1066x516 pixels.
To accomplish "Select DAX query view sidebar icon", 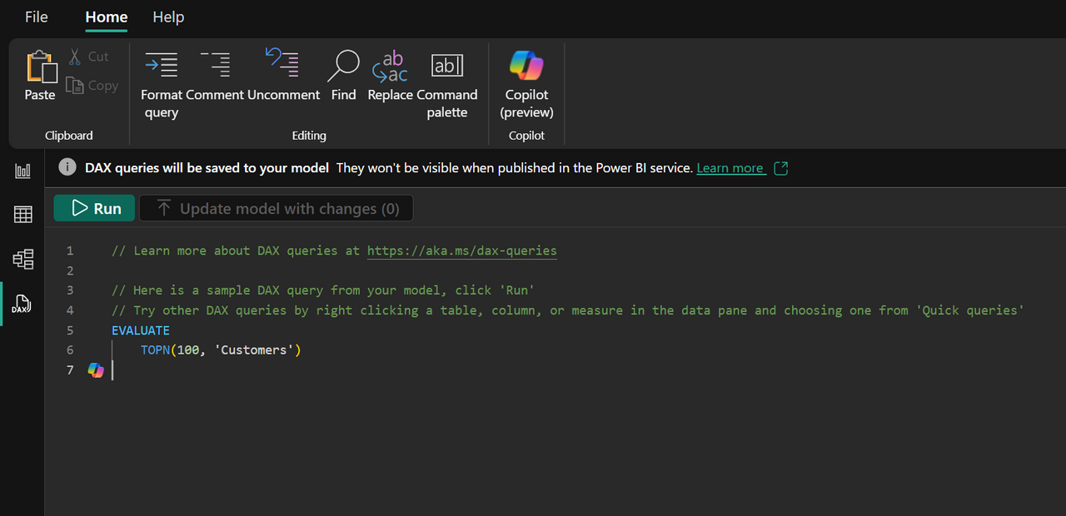I will [x=22, y=305].
